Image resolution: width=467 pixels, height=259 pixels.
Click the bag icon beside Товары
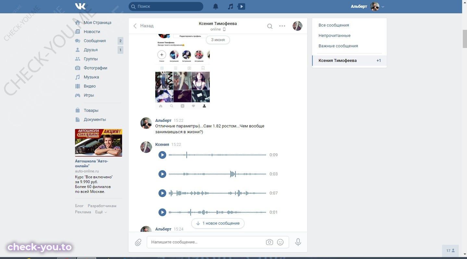click(78, 111)
